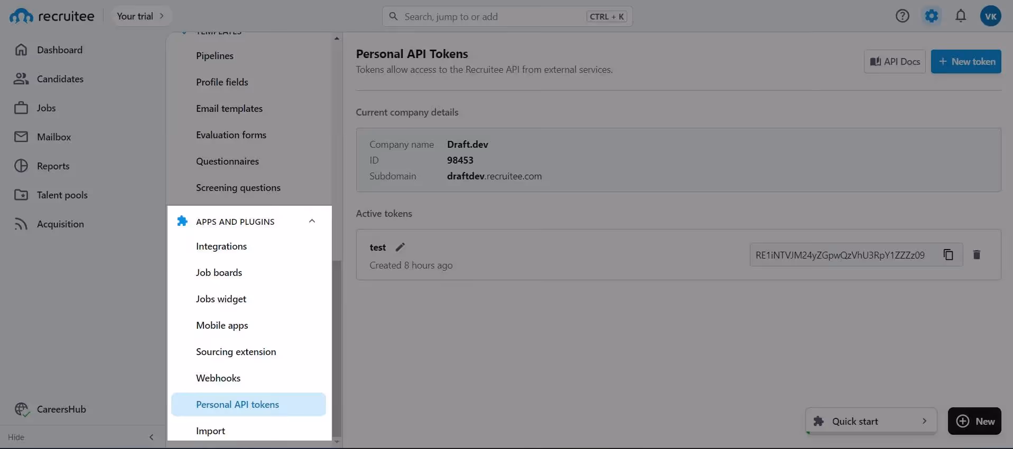Select Personal API tokens item
The height and width of the screenshot is (449, 1013).
point(249,404)
